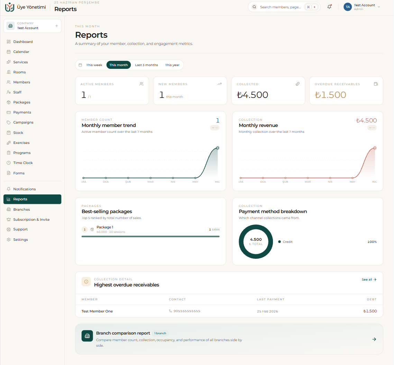The width and height of the screenshot is (394, 365).
Task: Click the HAZ data point on revenue chart
Action: (375, 148)
